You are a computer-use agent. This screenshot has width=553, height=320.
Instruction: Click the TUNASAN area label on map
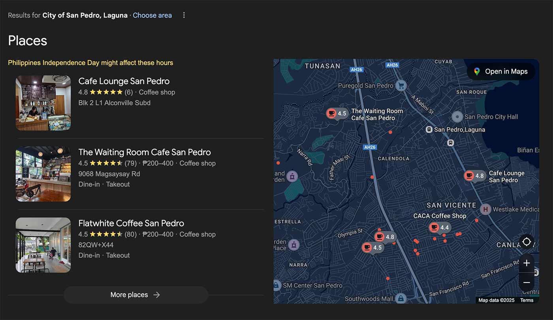click(x=322, y=66)
